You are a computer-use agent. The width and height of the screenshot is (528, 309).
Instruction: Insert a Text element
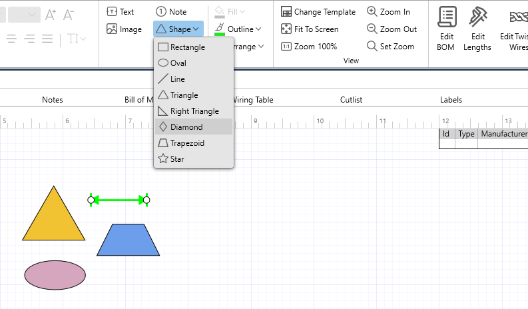[121, 12]
